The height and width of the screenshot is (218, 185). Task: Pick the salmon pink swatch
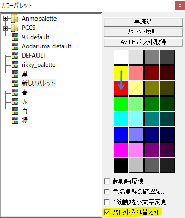(136, 72)
